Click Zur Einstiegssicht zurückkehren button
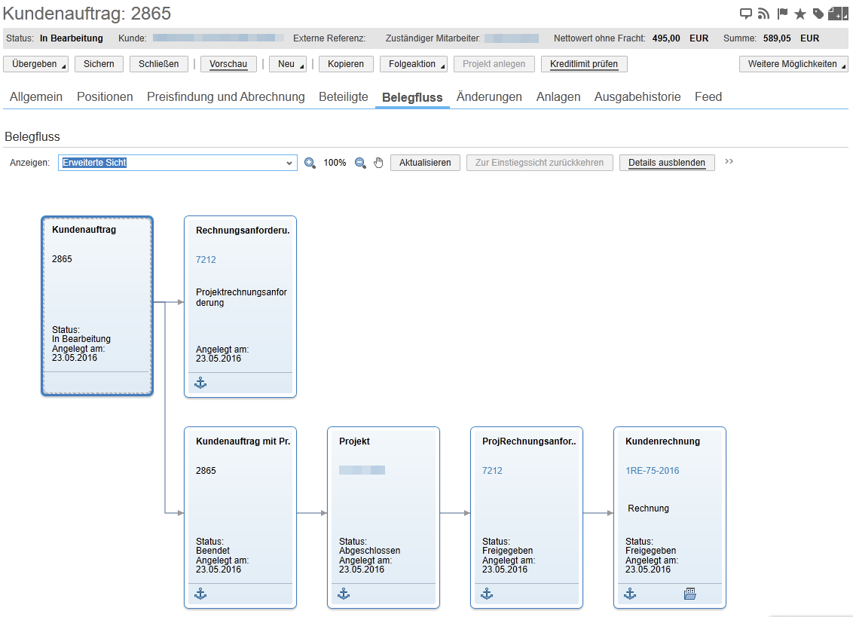853x617 pixels. click(540, 163)
